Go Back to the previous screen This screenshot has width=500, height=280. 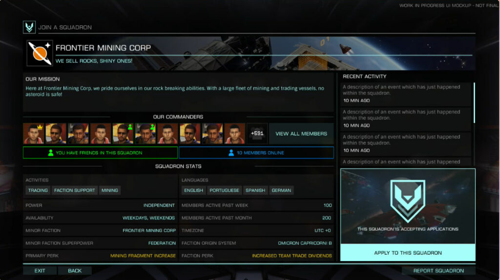tap(75, 270)
